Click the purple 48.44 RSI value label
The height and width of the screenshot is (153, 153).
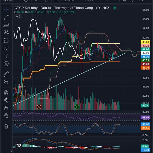145,118
